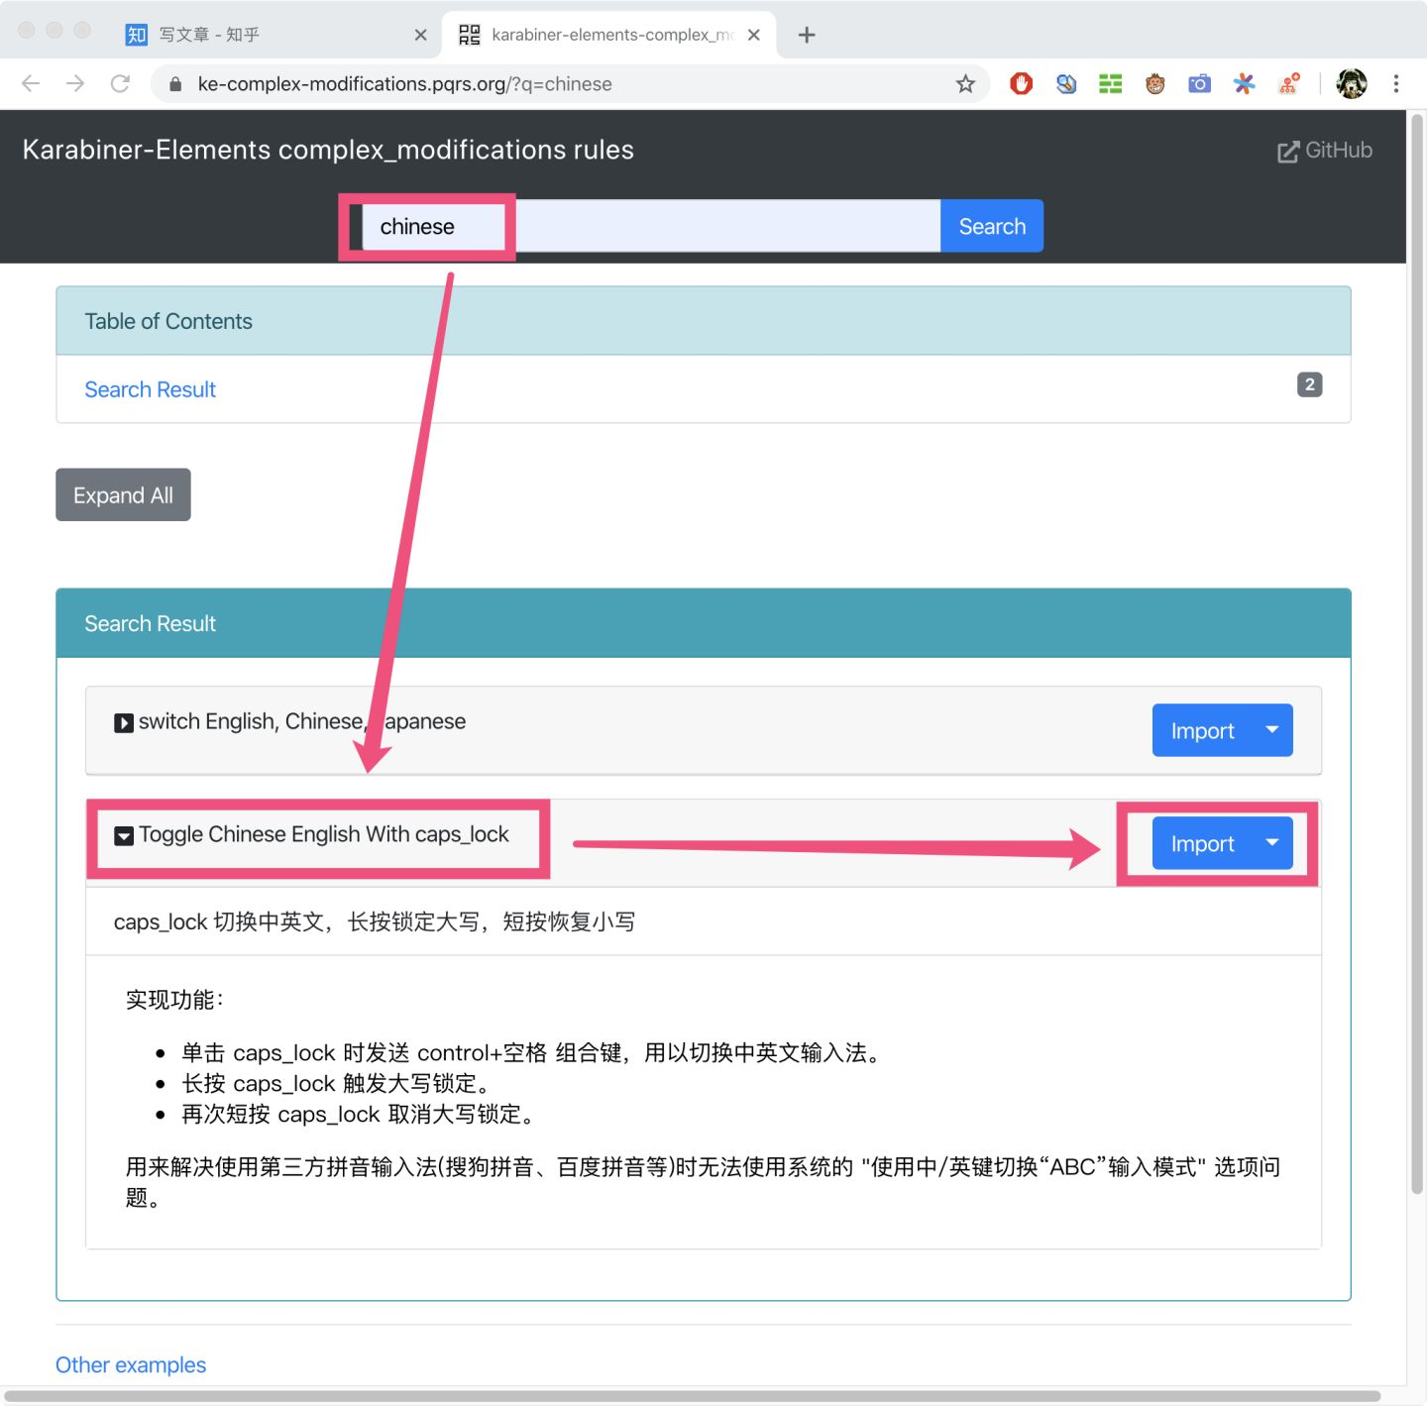Click the 再次短按 caps_lock bullet text
The height and width of the screenshot is (1406, 1427).
362,1114
